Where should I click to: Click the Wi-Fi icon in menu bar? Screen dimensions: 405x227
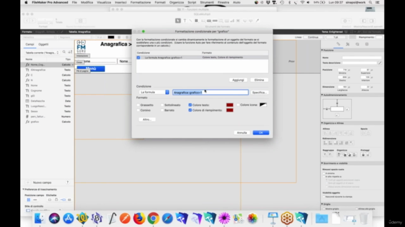tap(302, 3)
